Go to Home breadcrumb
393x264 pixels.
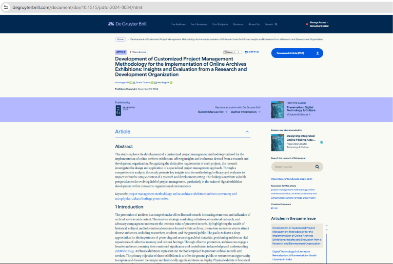point(120,39)
